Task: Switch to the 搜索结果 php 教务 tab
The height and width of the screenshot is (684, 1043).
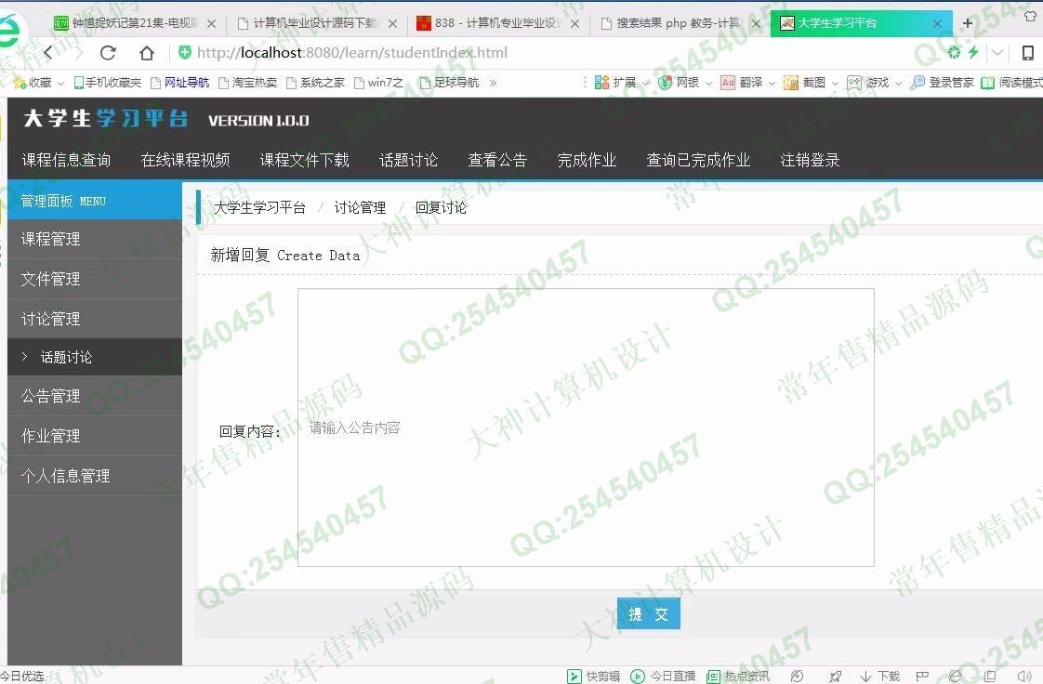Action: pyautogui.click(x=680, y=23)
